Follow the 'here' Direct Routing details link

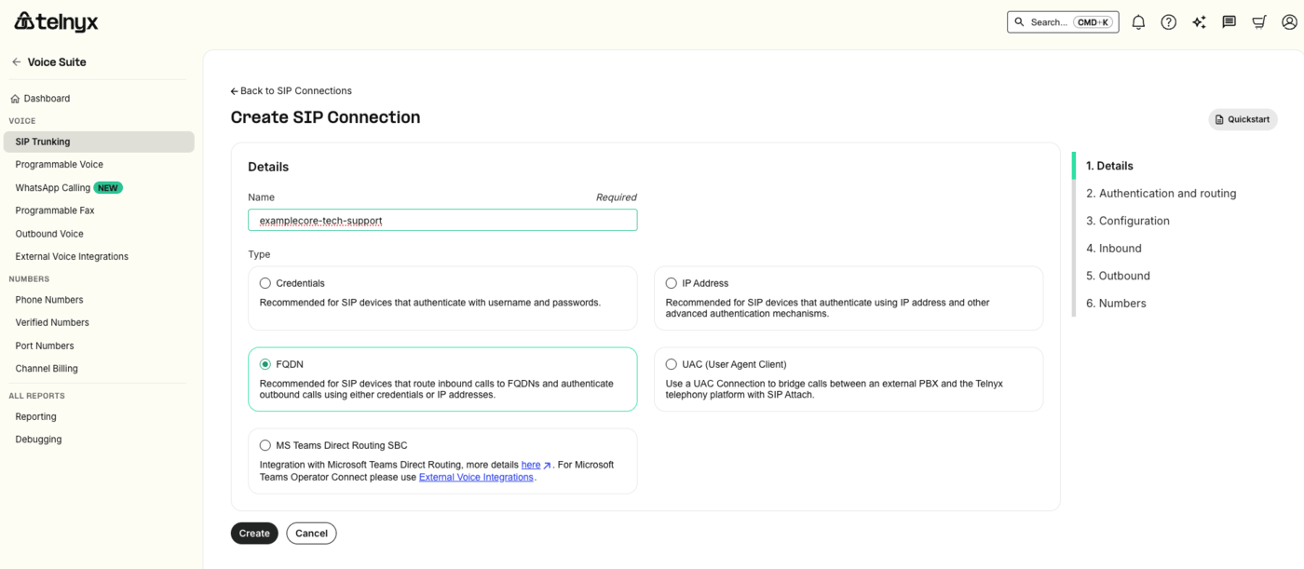pyautogui.click(x=531, y=465)
